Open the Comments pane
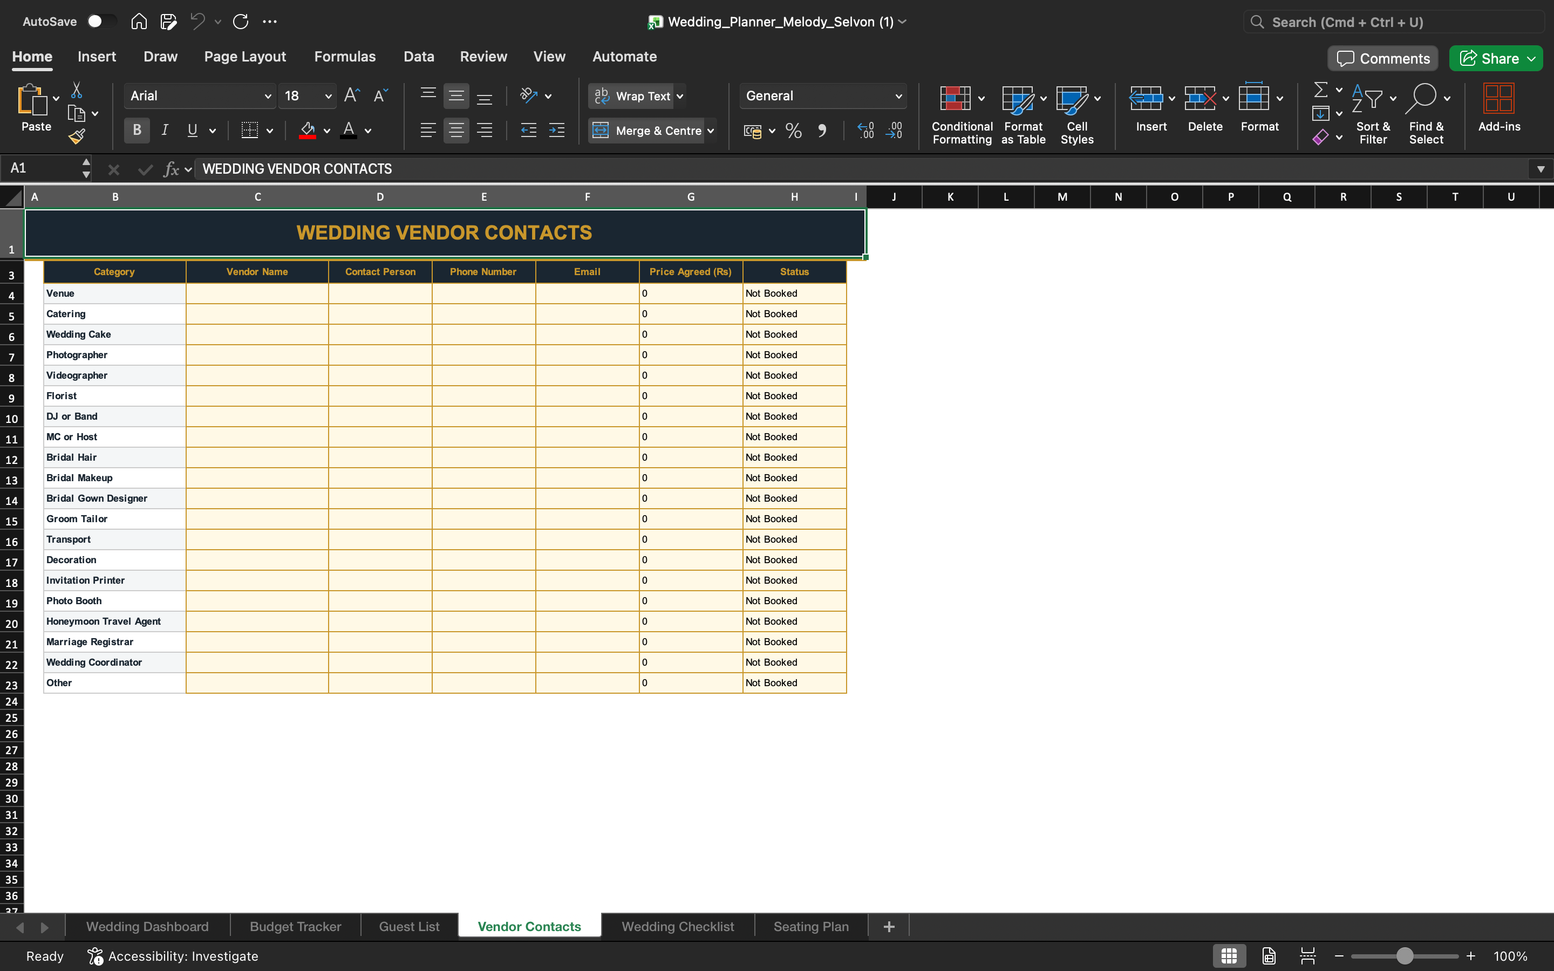The image size is (1554, 971). tap(1383, 58)
